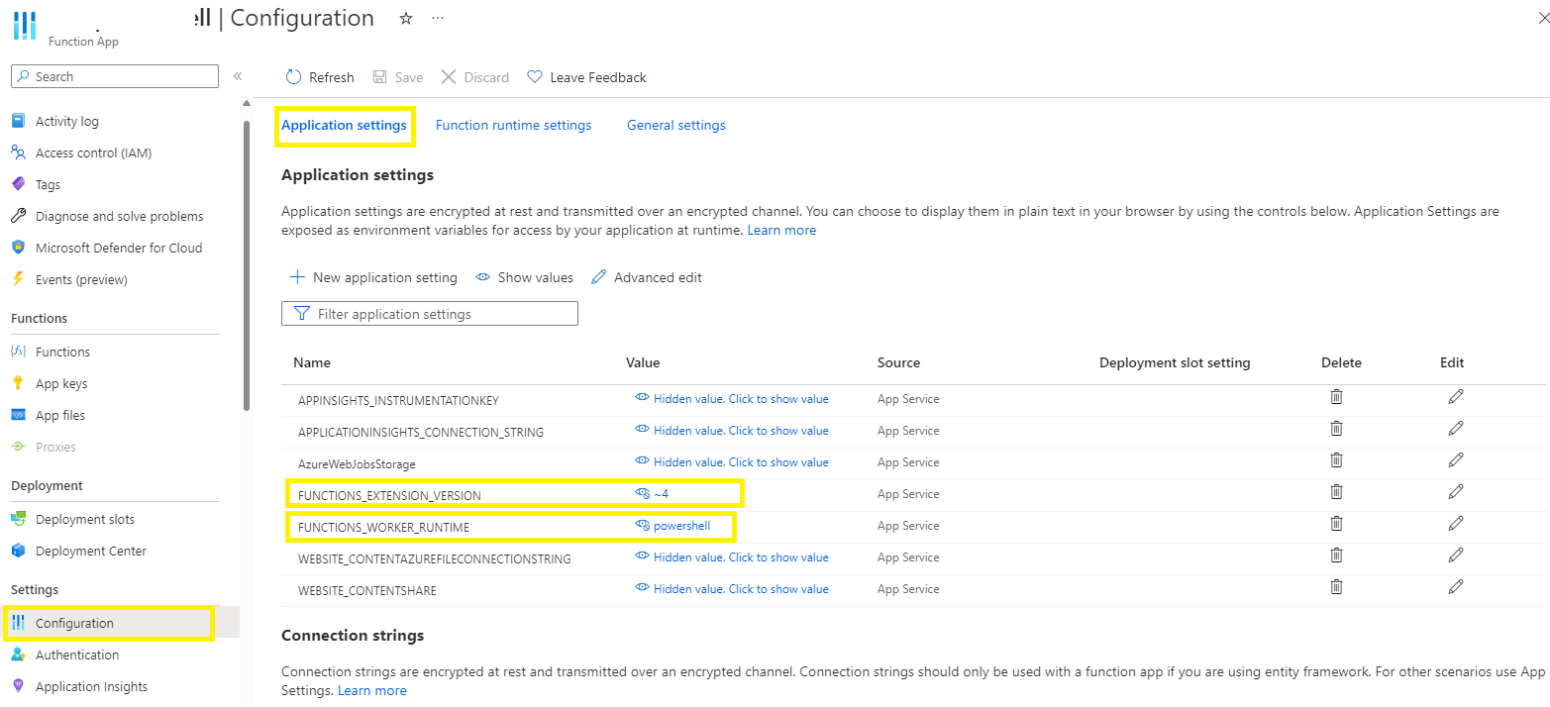Image resolution: width=1550 pixels, height=707 pixels.
Task: Click the trash icon for WEBSITE_CONTENTSHARE
Action: 1336,587
